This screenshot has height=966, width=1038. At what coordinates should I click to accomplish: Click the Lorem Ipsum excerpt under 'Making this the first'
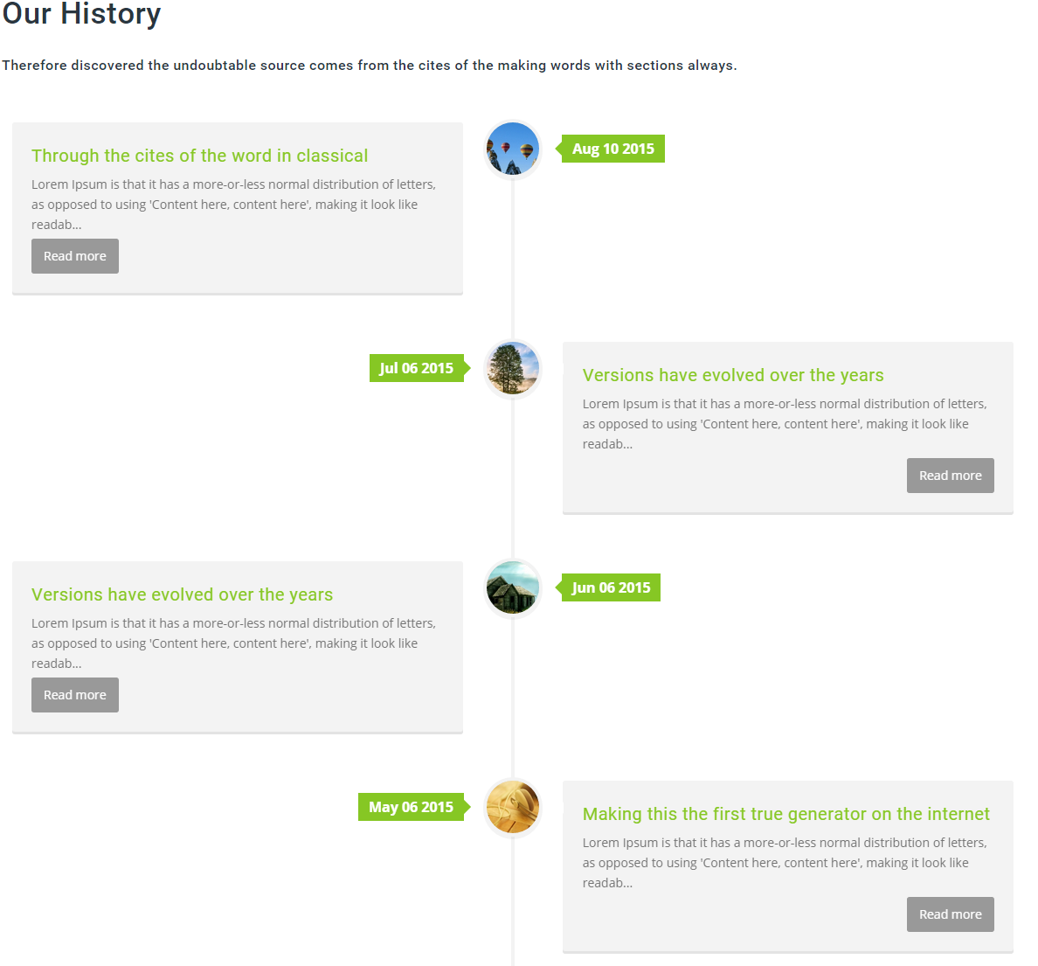[x=785, y=862]
